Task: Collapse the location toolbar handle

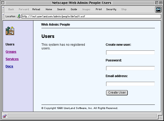Action: [x=3, y=16]
